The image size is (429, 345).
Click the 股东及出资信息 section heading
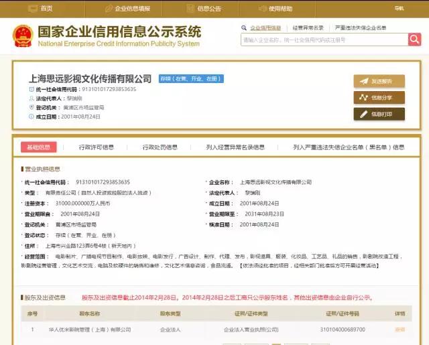pos(45,297)
